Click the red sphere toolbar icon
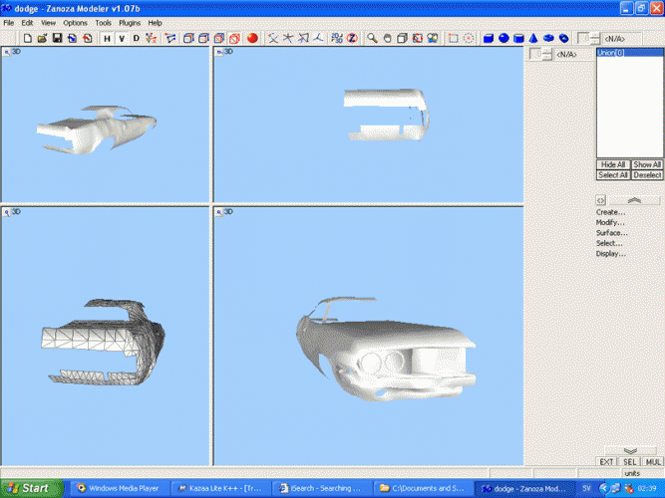 [252, 39]
